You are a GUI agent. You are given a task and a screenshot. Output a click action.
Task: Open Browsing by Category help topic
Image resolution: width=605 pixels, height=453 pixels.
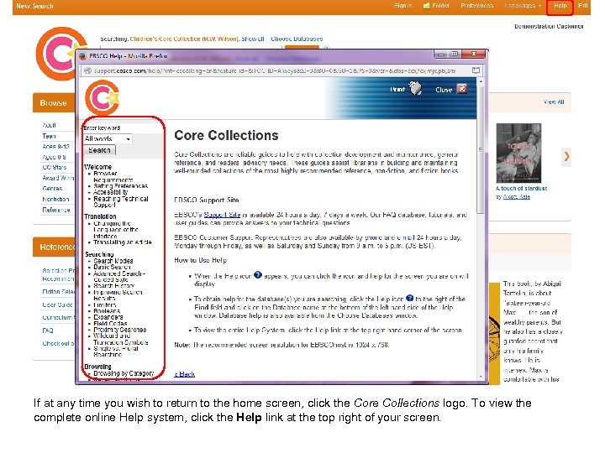tap(124, 373)
